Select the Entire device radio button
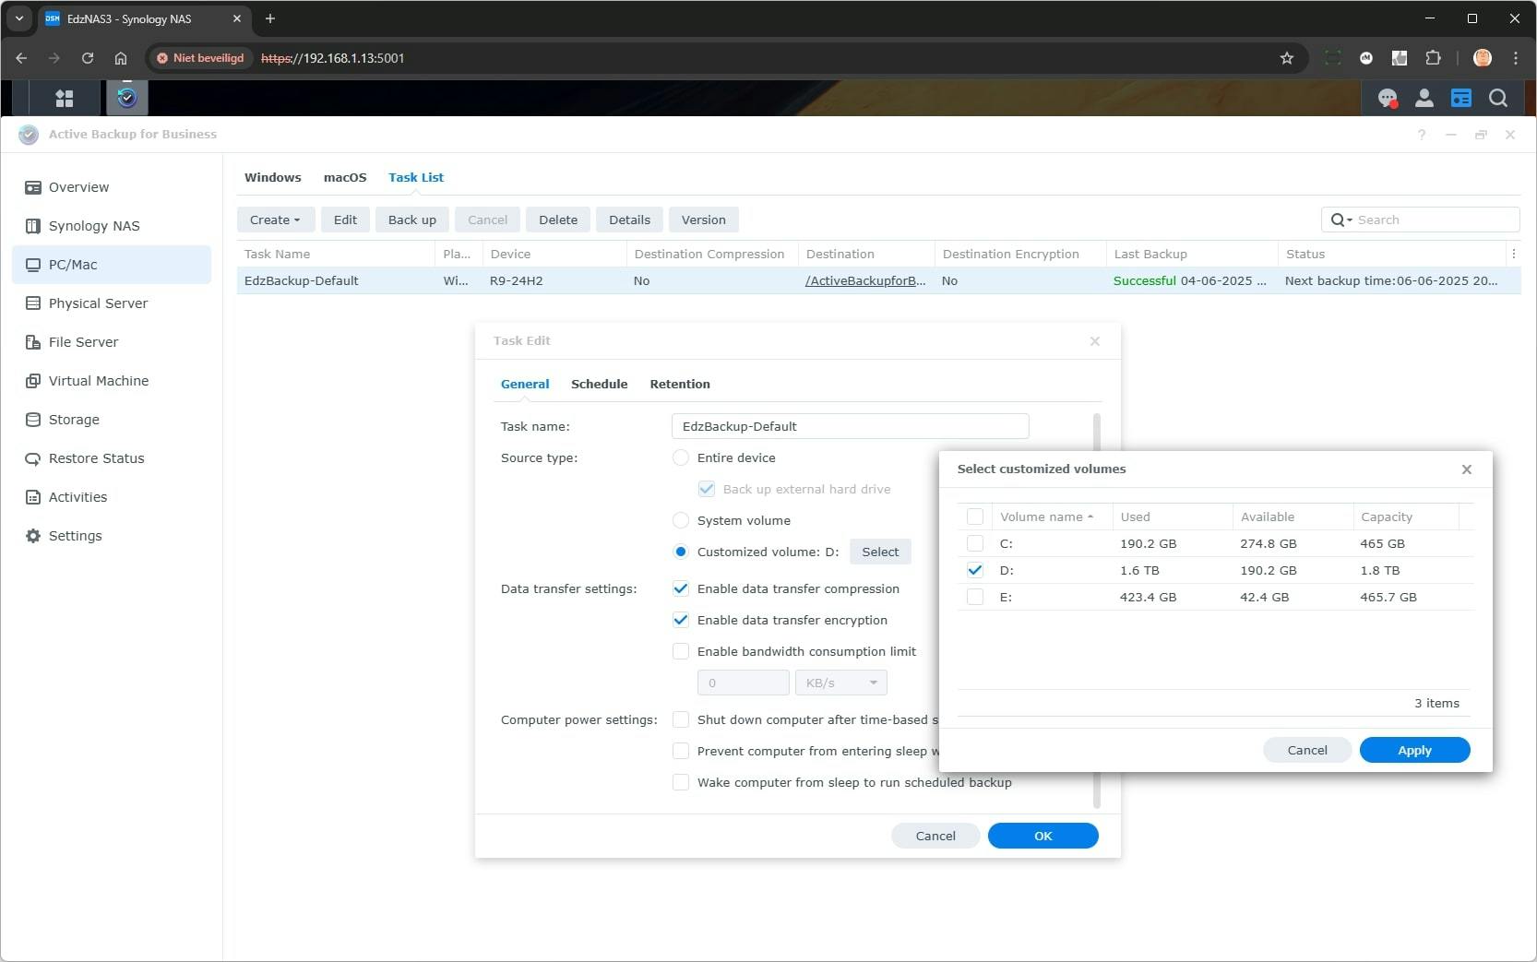The height and width of the screenshot is (962, 1537). point(681,457)
